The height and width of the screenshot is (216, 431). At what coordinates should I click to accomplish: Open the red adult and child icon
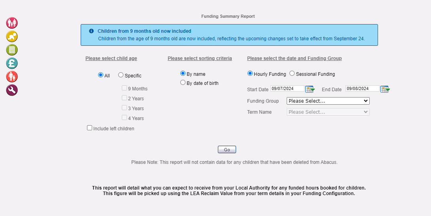[x=12, y=77]
